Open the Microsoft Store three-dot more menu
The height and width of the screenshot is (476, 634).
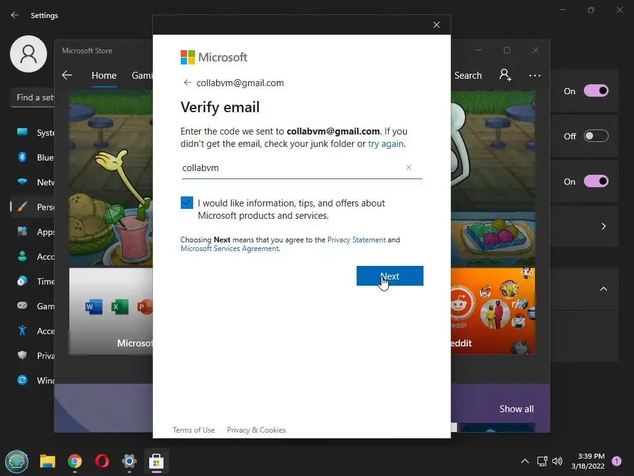pos(534,76)
